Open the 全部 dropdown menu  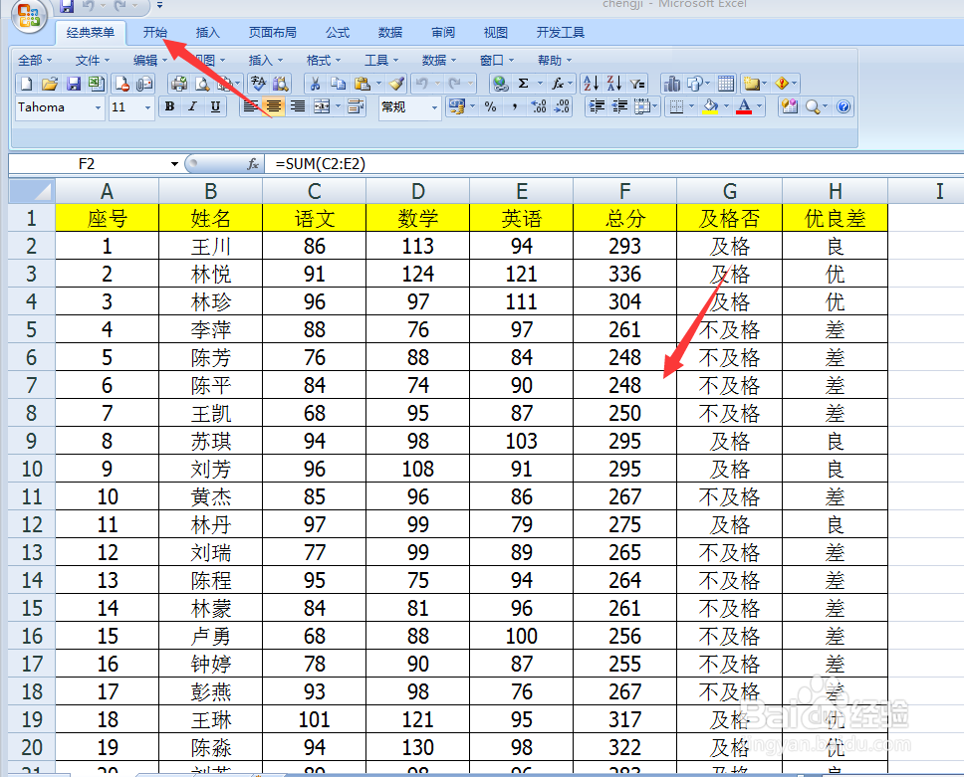[35, 61]
